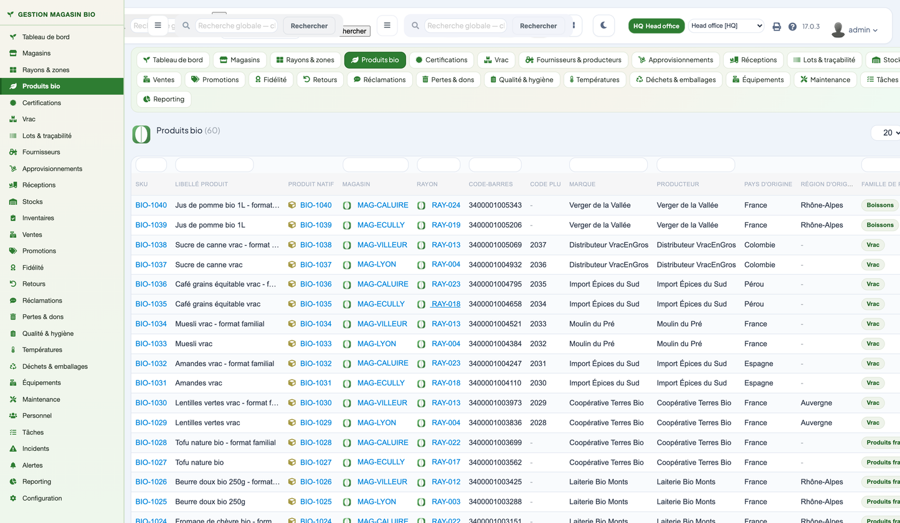Click the cube icon before BIO-1040 in Produit natif column
Viewport: 900px width, 523px height.
click(292, 205)
